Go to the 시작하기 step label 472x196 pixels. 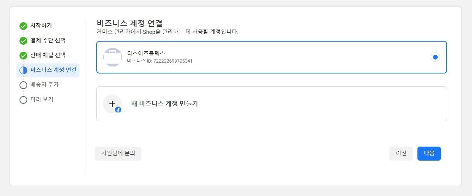[x=41, y=26]
